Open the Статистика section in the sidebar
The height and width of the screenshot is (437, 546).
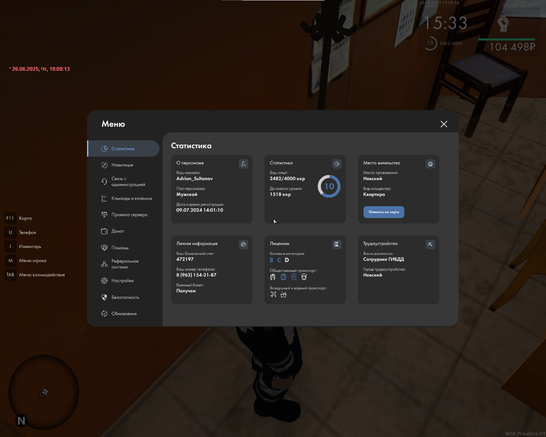[123, 149]
